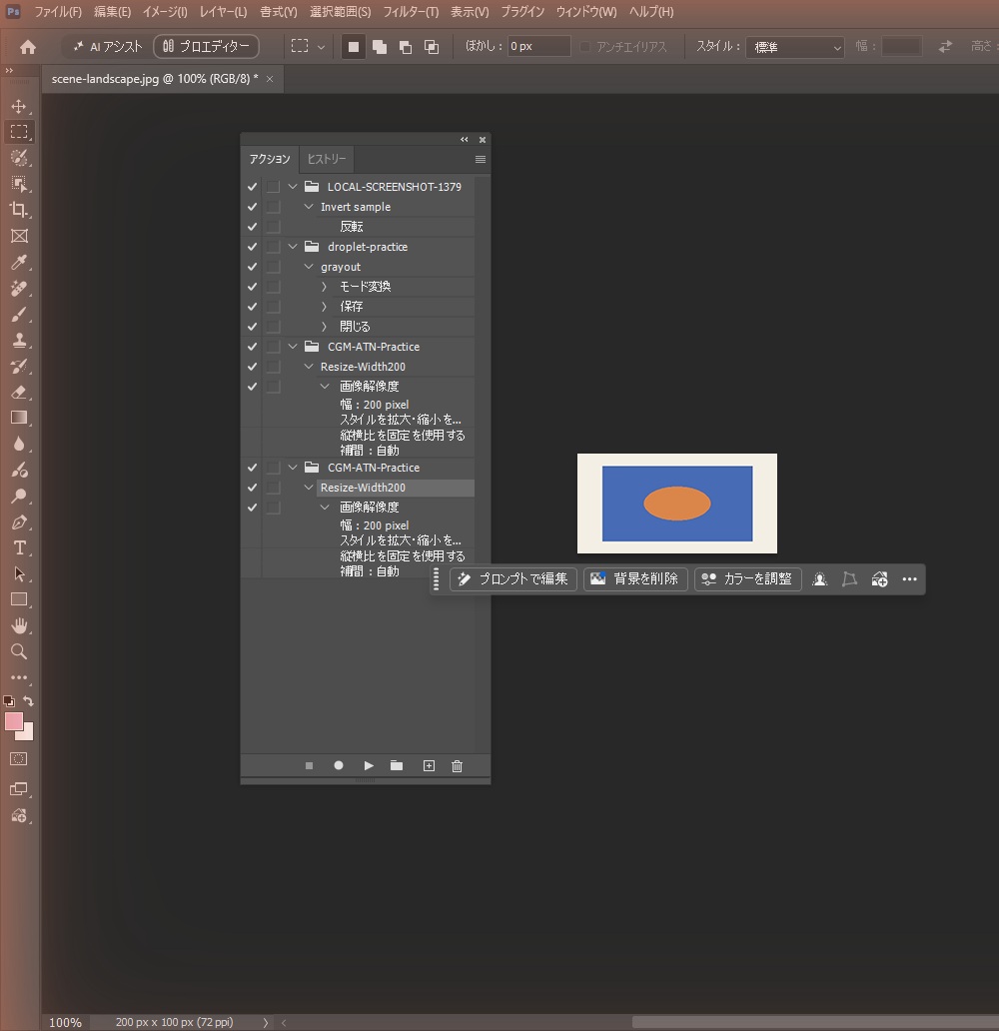
Task: Click カラーを調整 button
Action: click(x=748, y=579)
